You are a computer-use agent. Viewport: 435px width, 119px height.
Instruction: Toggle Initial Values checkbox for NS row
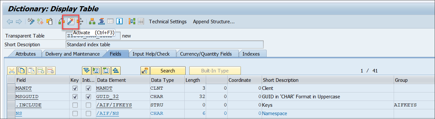coord(88,114)
